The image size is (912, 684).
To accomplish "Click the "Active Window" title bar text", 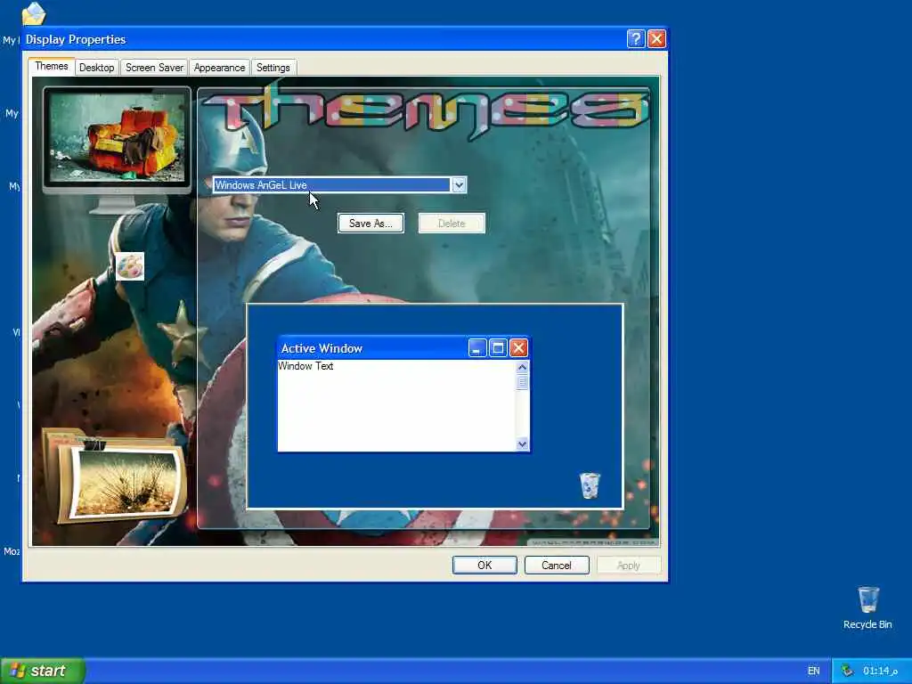I will coord(322,348).
